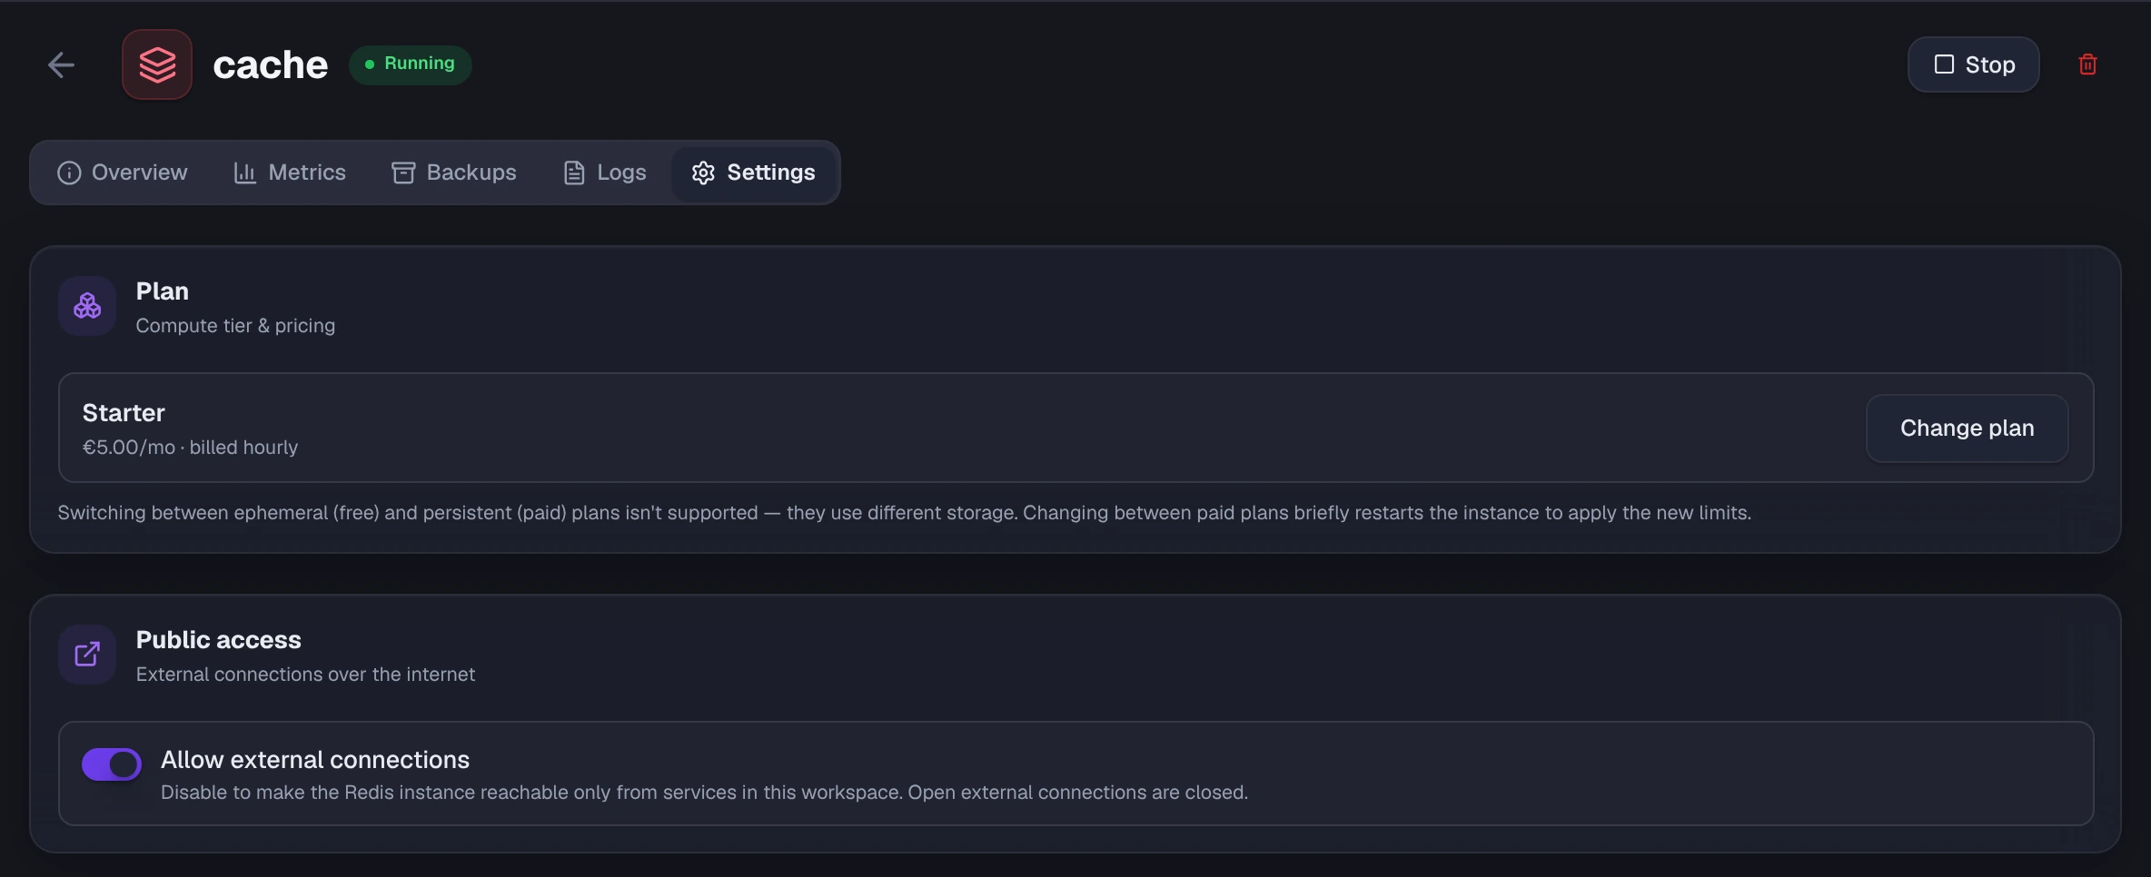The height and width of the screenshot is (877, 2151).
Task: Click External connections over the internet subtitle
Action: [305, 675]
